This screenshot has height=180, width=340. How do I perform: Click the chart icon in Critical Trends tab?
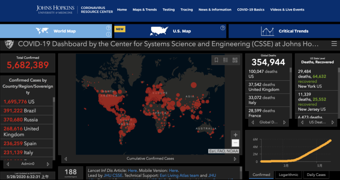[267, 31]
